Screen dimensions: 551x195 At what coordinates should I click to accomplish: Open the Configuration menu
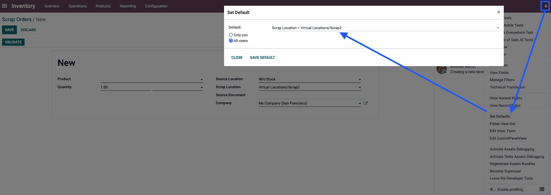[x=156, y=6]
